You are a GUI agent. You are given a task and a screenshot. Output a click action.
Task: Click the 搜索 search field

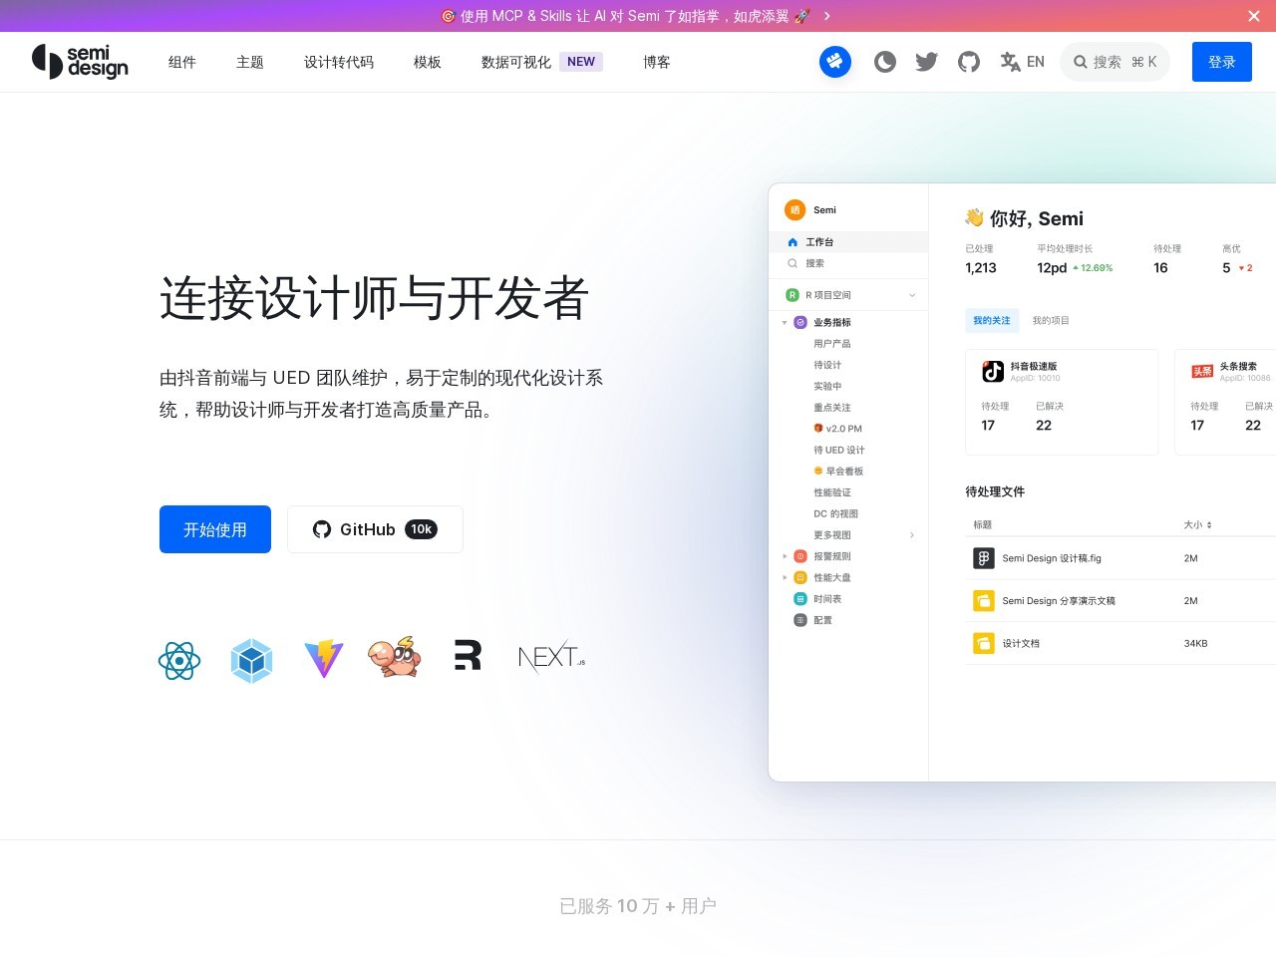tap(1115, 62)
